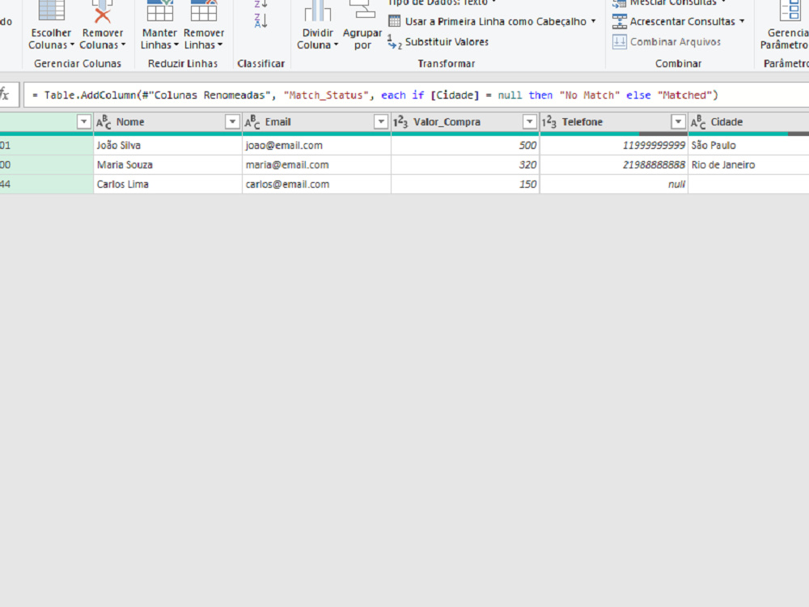Select null Telefone cell
Screen dimensions: 809x607
613,185
